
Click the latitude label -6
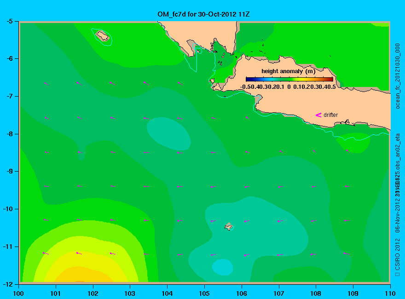click(x=10, y=58)
